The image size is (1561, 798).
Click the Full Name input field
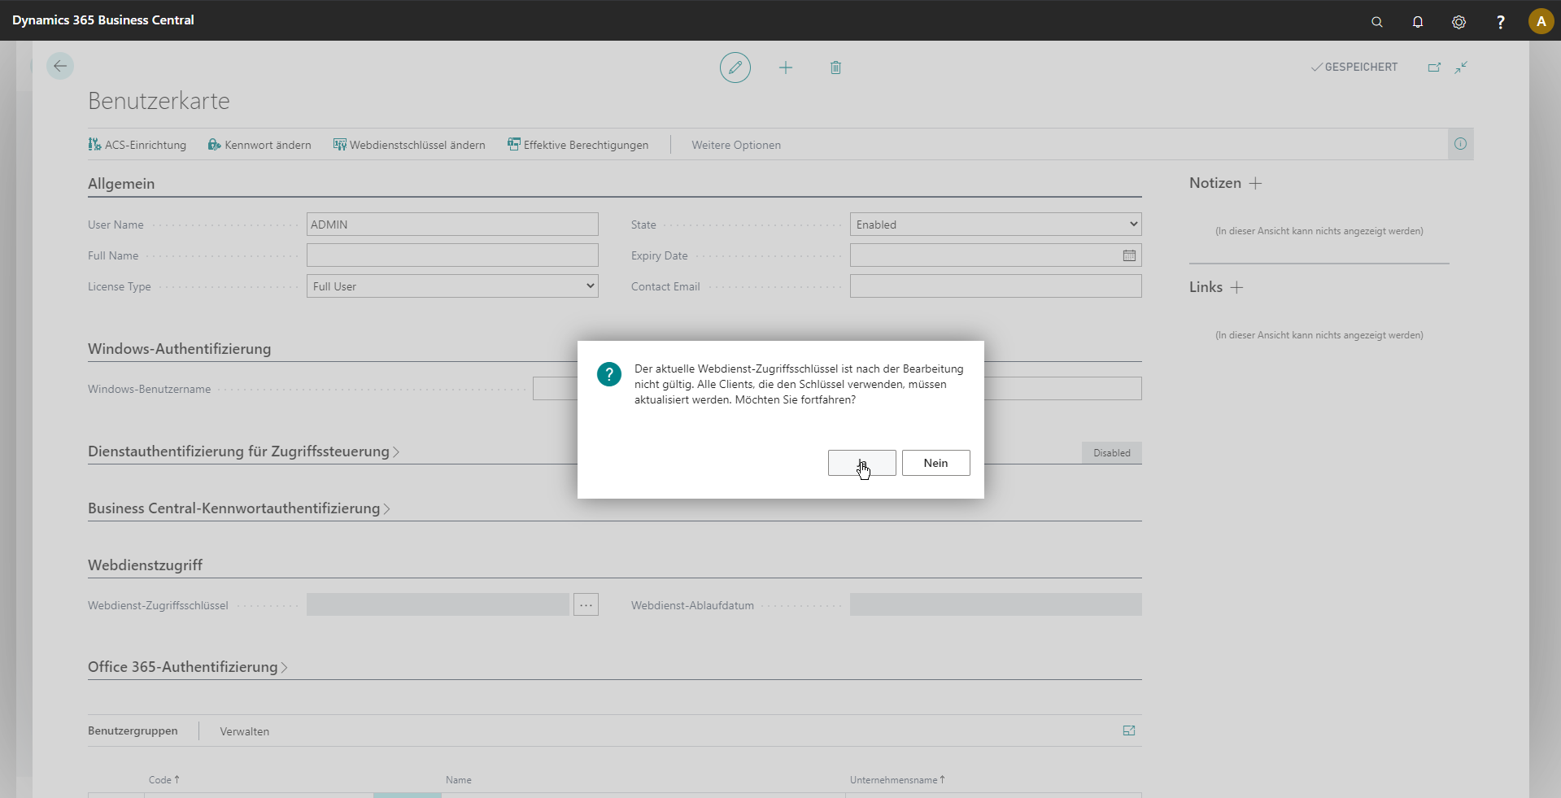point(452,255)
